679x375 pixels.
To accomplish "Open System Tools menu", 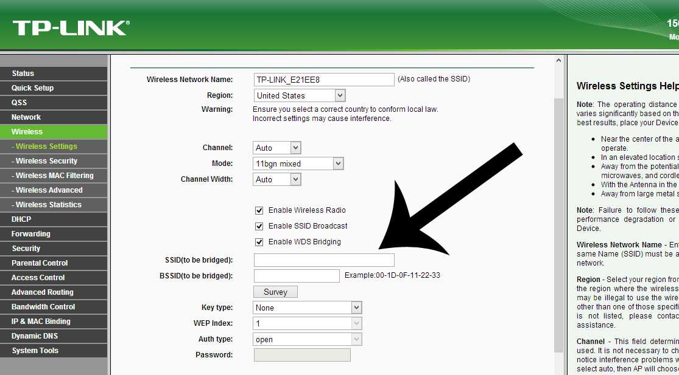I will 53,351.
